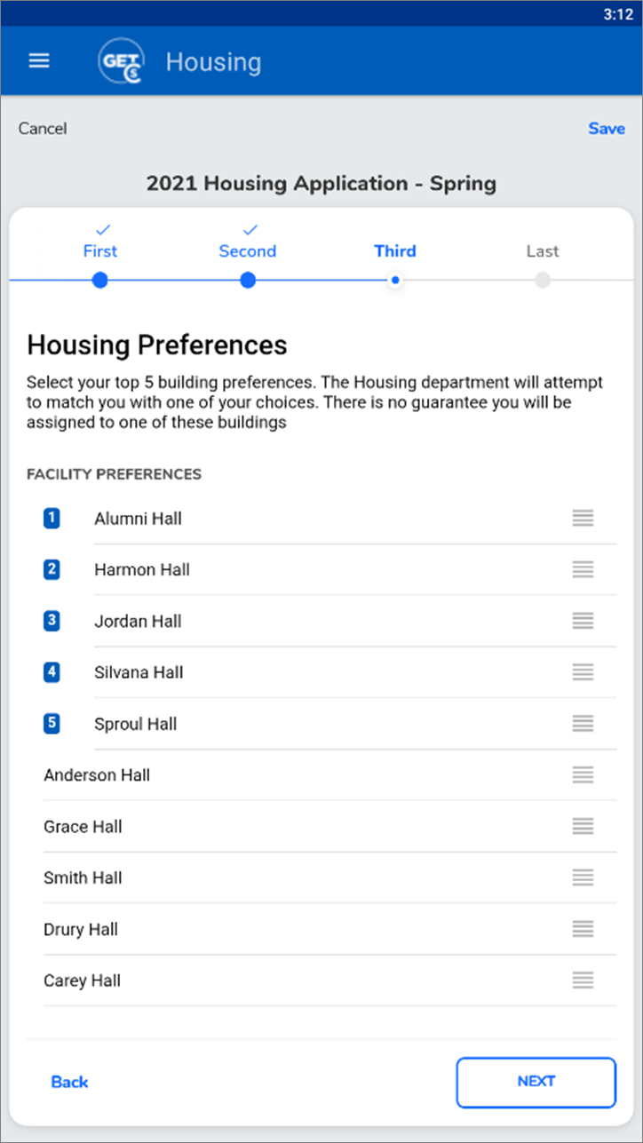Click the rank 5 badge for Sproul Hall
This screenshot has width=643, height=1143.
point(52,724)
